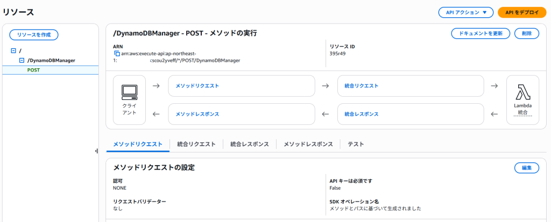Click メソッドリクエスト link in flow diagram
This screenshot has height=222, width=551.
click(x=197, y=85)
